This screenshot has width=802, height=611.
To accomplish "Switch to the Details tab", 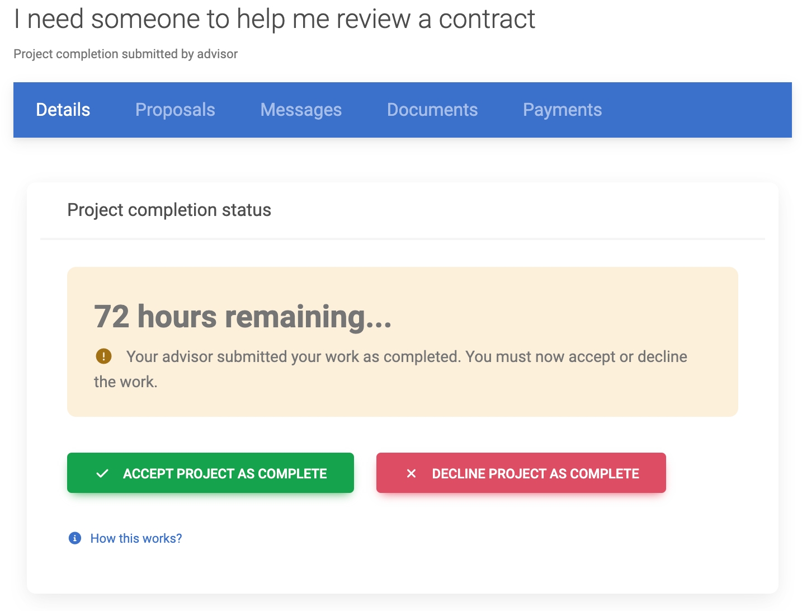I will tap(63, 110).
